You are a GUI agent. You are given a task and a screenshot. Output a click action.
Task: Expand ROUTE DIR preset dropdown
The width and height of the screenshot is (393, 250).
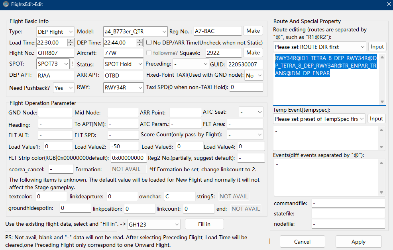pyautogui.click(x=320, y=47)
